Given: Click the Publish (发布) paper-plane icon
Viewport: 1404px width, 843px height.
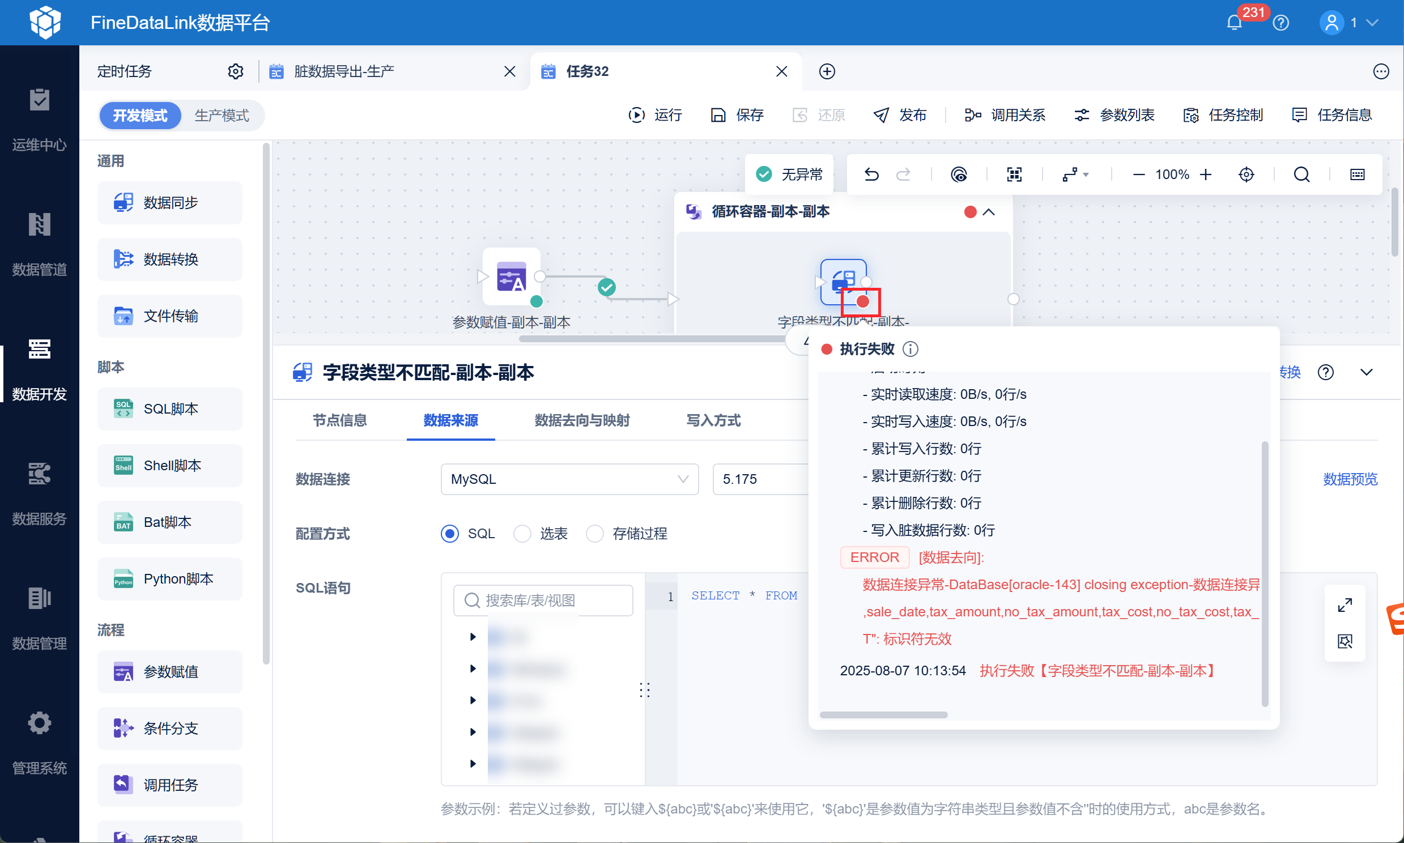Looking at the screenshot, I should pyautogui.click(x=881, y=116).
